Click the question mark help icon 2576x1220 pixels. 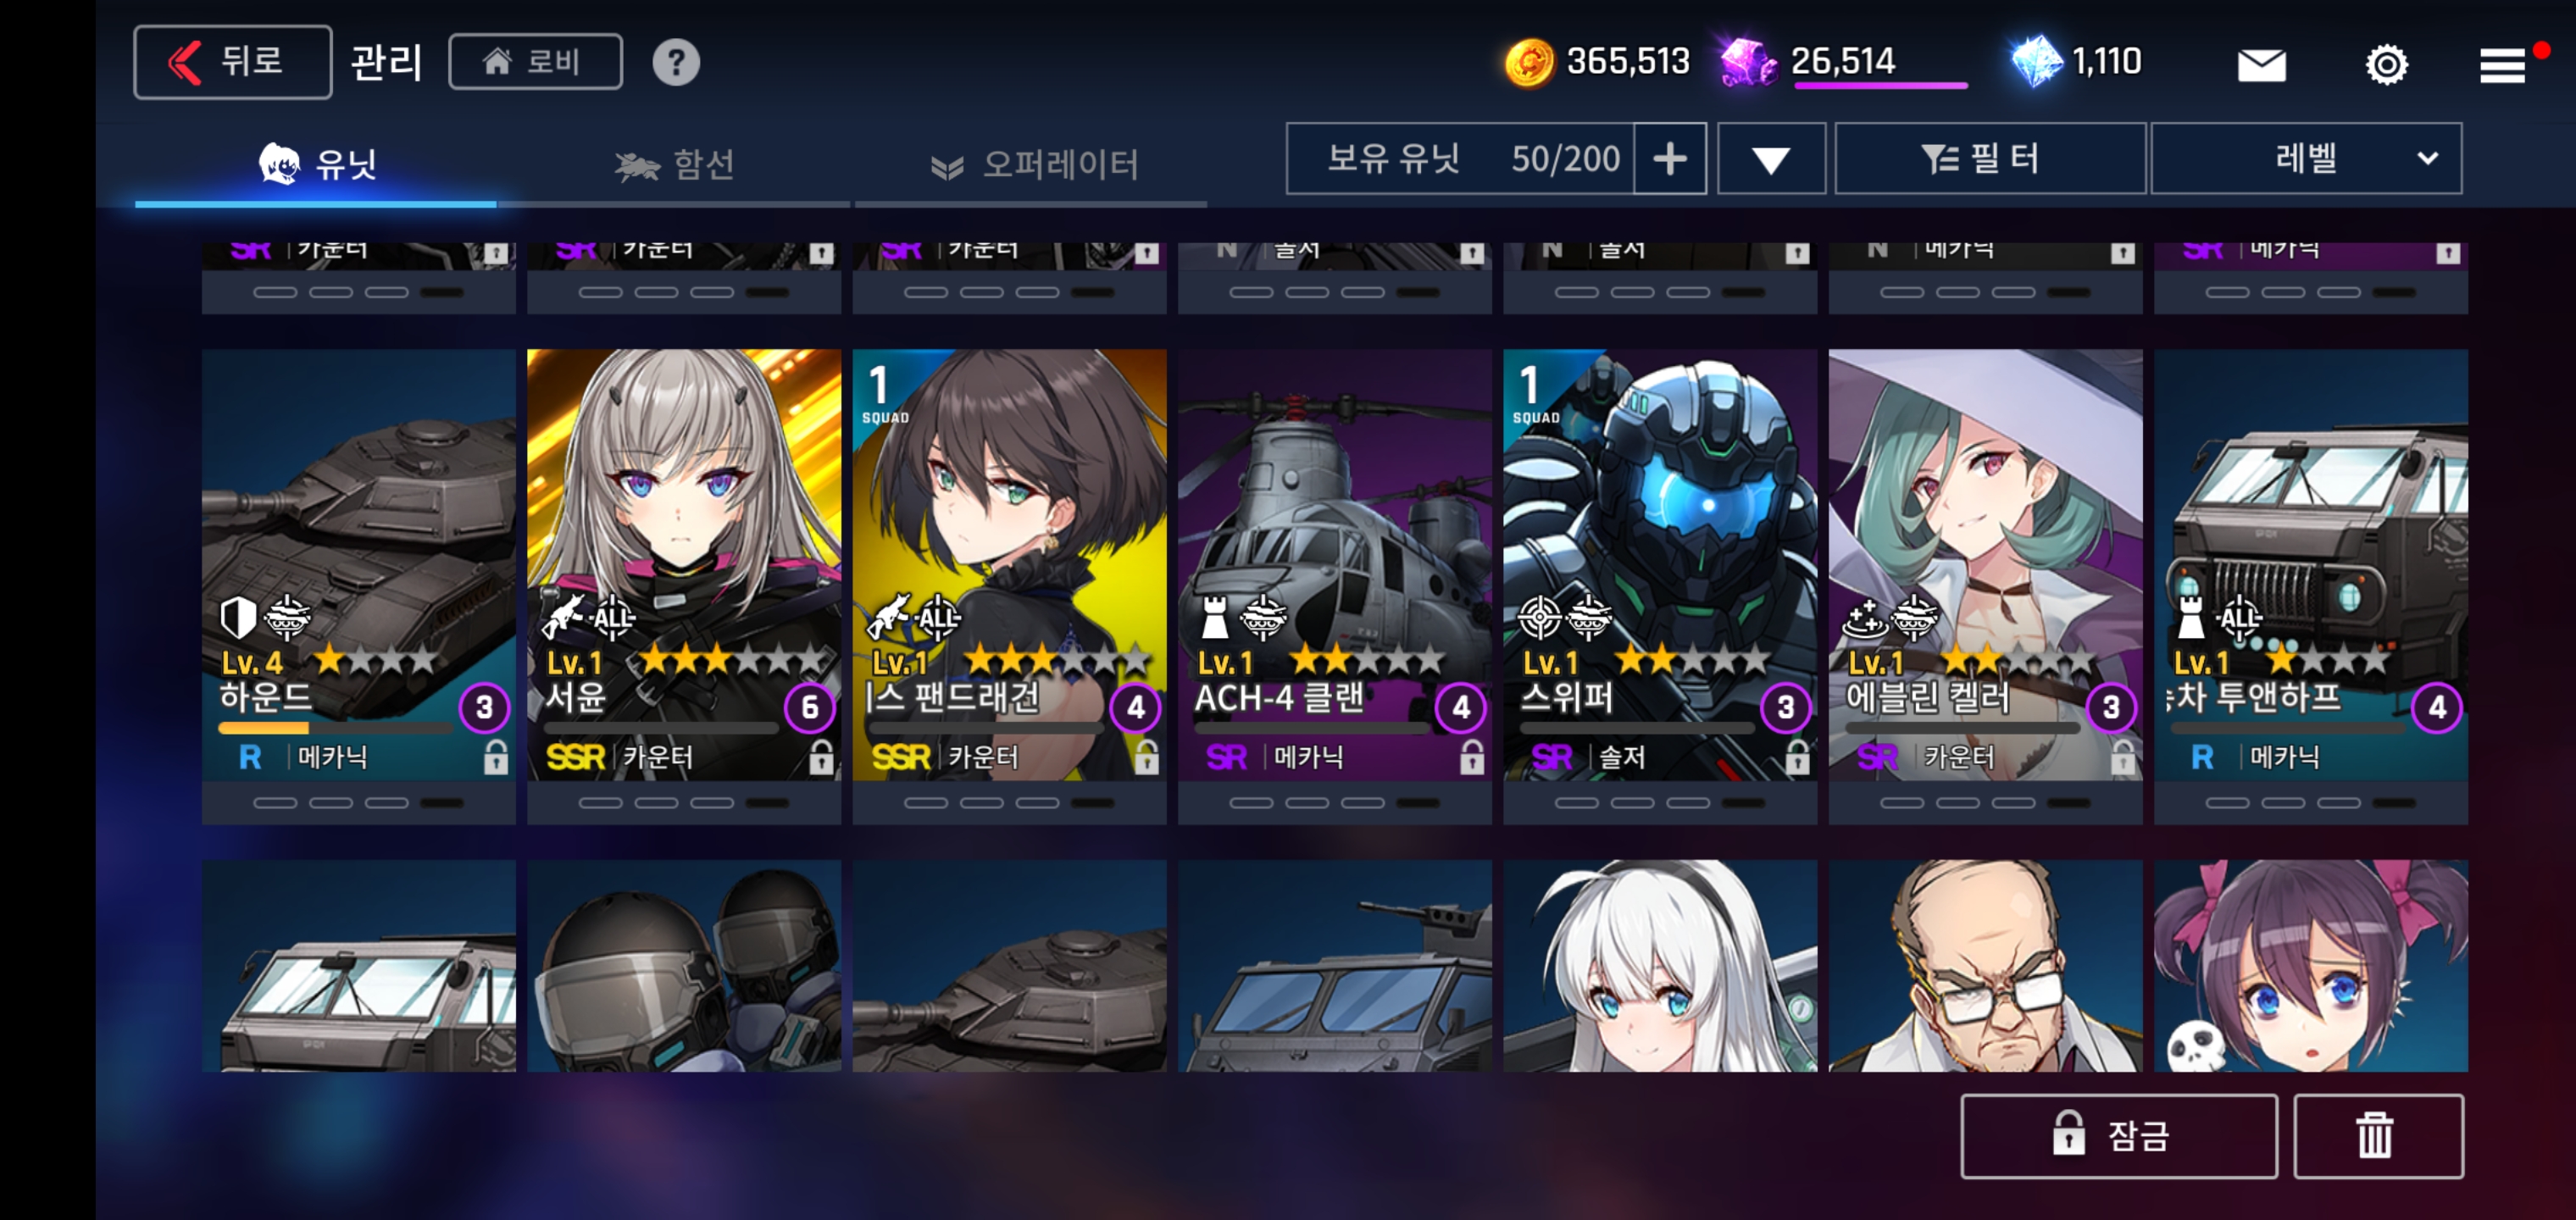click(x=676, y=62)
